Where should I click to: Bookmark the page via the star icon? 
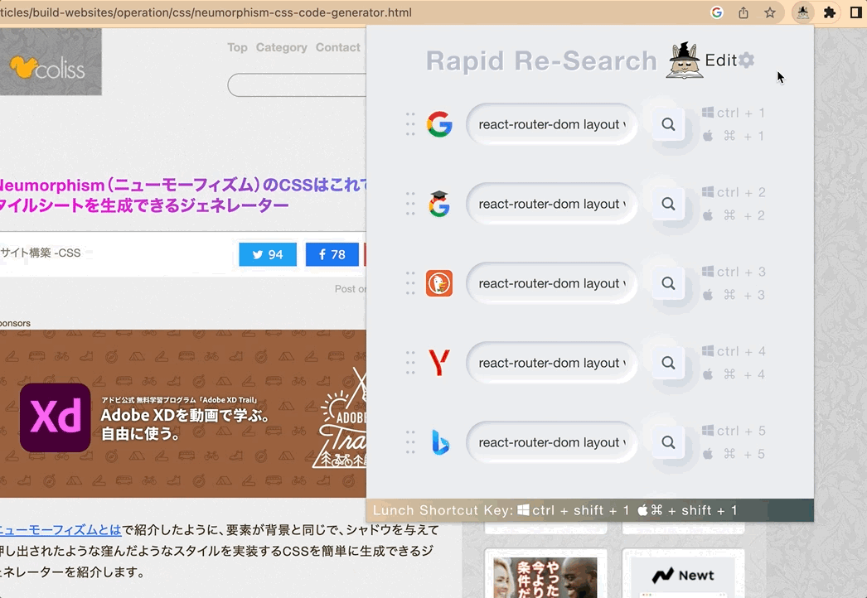(770, 12)
